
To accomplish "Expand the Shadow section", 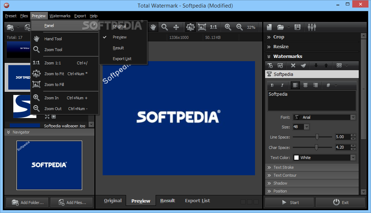I will 312,183.
